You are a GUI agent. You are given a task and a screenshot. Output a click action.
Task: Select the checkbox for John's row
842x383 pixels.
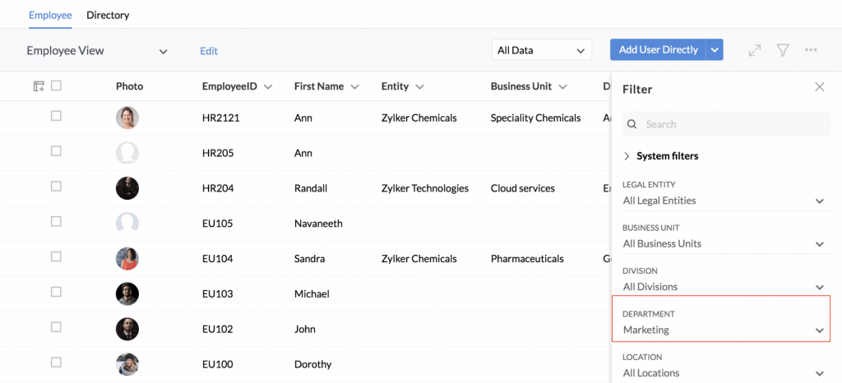point(56,327)
